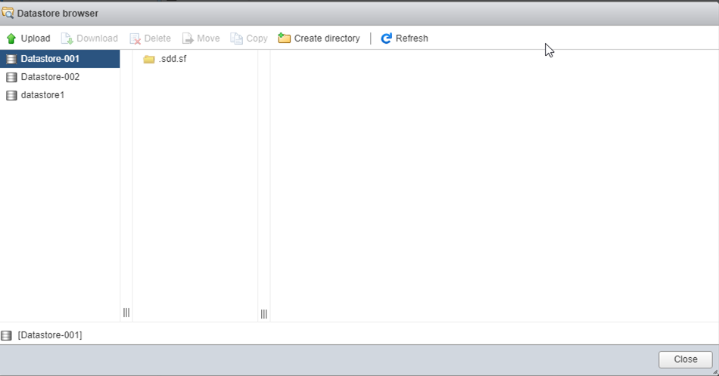Click the Download file icon
This screenshot has width=719, height=376.
67,39
